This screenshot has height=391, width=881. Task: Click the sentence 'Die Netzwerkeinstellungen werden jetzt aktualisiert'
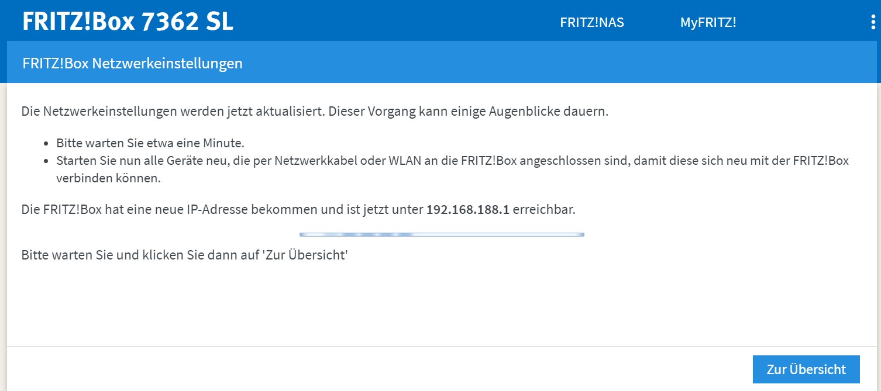[173, 111]
